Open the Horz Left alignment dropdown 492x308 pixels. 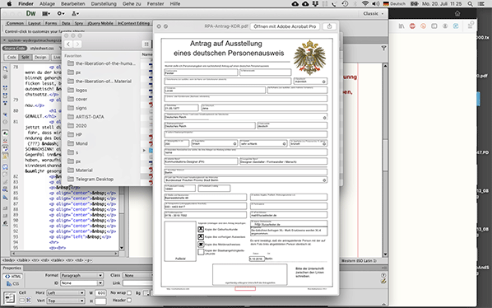click(x=66, y=292)
